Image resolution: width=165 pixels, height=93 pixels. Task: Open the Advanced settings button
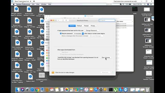pos(105,72)
